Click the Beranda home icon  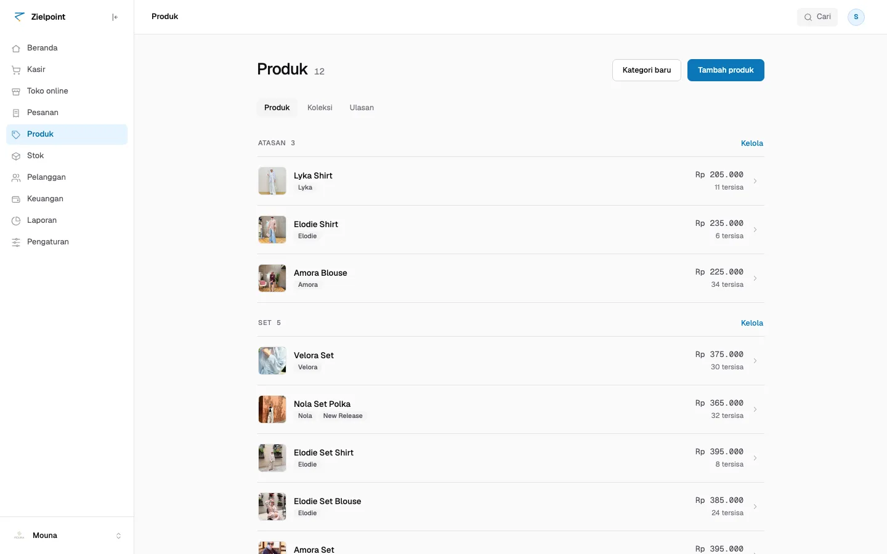point(16,48)
